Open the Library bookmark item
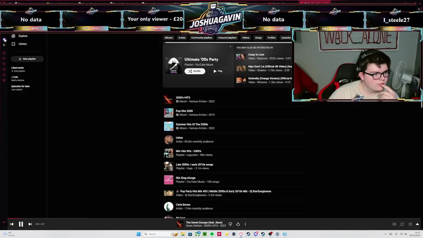This screenshot has height=238, width=423. (x=19, y=44)
